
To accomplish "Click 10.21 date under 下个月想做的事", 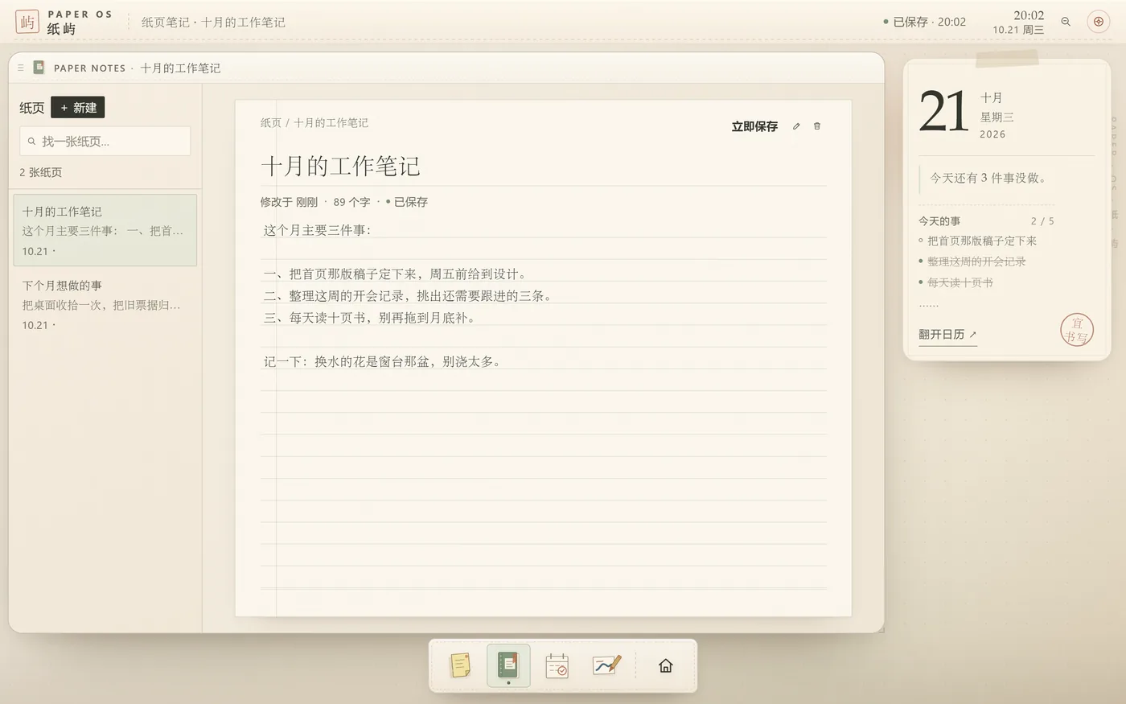I will pyautogui.click(x=35, y=325).
